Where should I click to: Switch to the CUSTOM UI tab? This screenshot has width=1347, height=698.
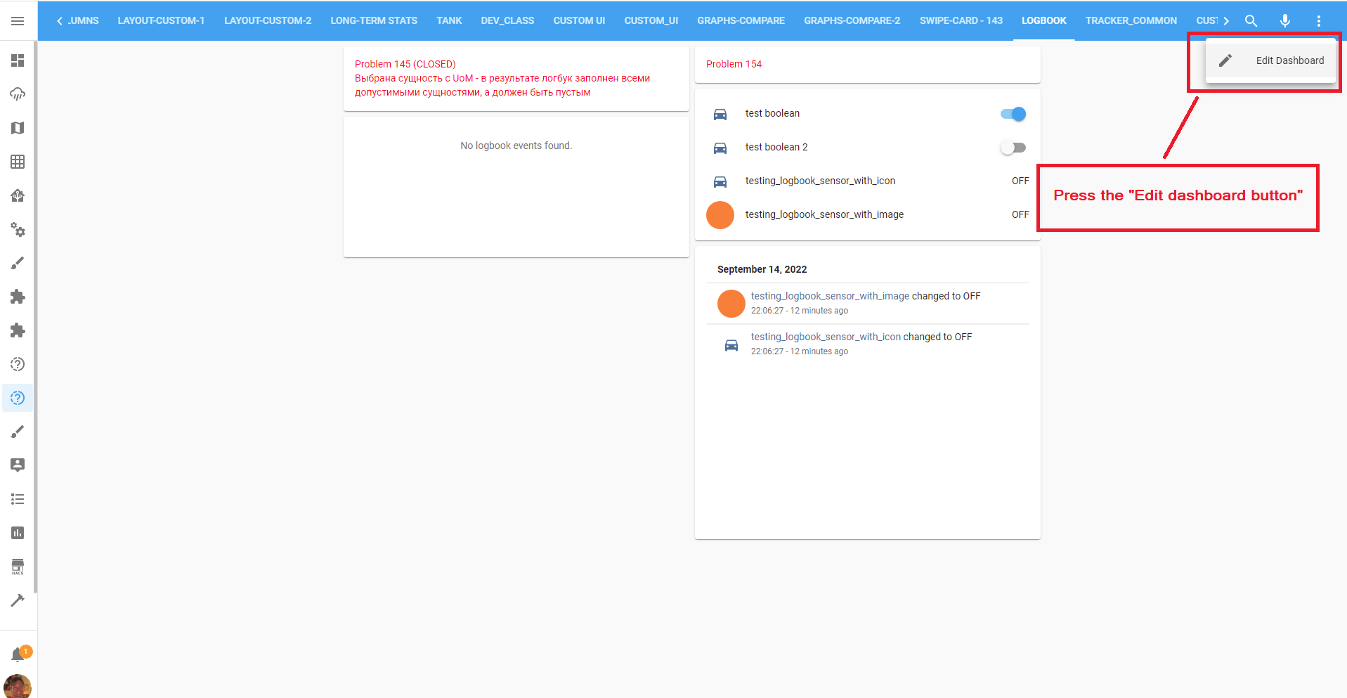point(579,20)
